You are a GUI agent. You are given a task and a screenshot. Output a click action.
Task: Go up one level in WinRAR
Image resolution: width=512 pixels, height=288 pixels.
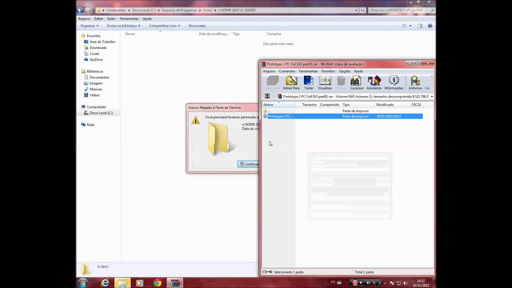[267, 96]
